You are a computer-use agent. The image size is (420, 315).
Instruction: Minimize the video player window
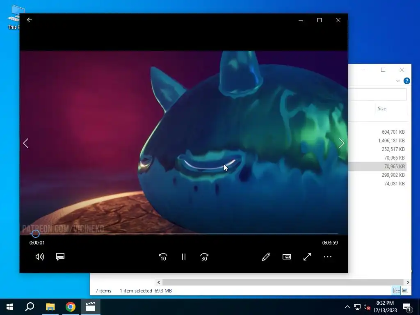click(301, 20)
